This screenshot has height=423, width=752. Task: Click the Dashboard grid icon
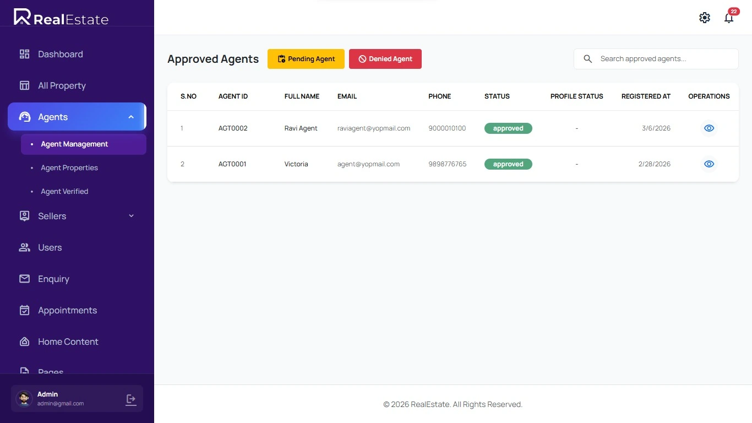pos(24,54)
